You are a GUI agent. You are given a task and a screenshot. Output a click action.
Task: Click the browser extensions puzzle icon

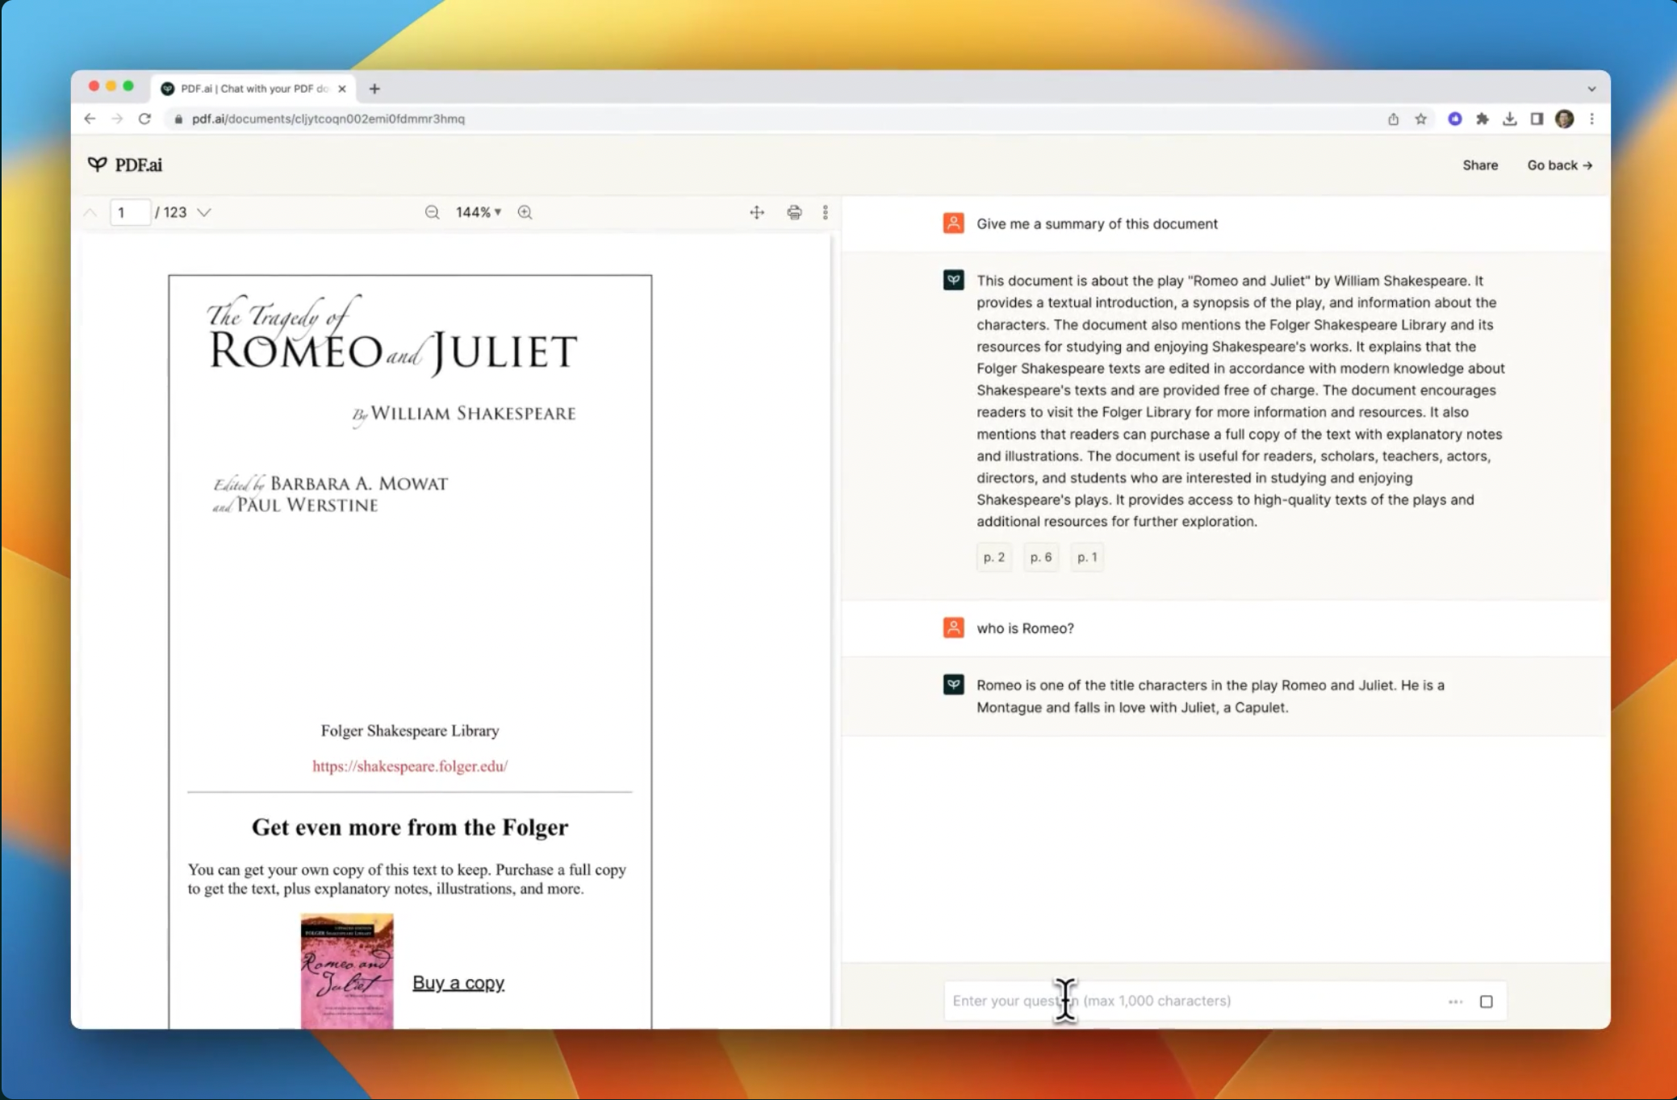pos(1483,119)
